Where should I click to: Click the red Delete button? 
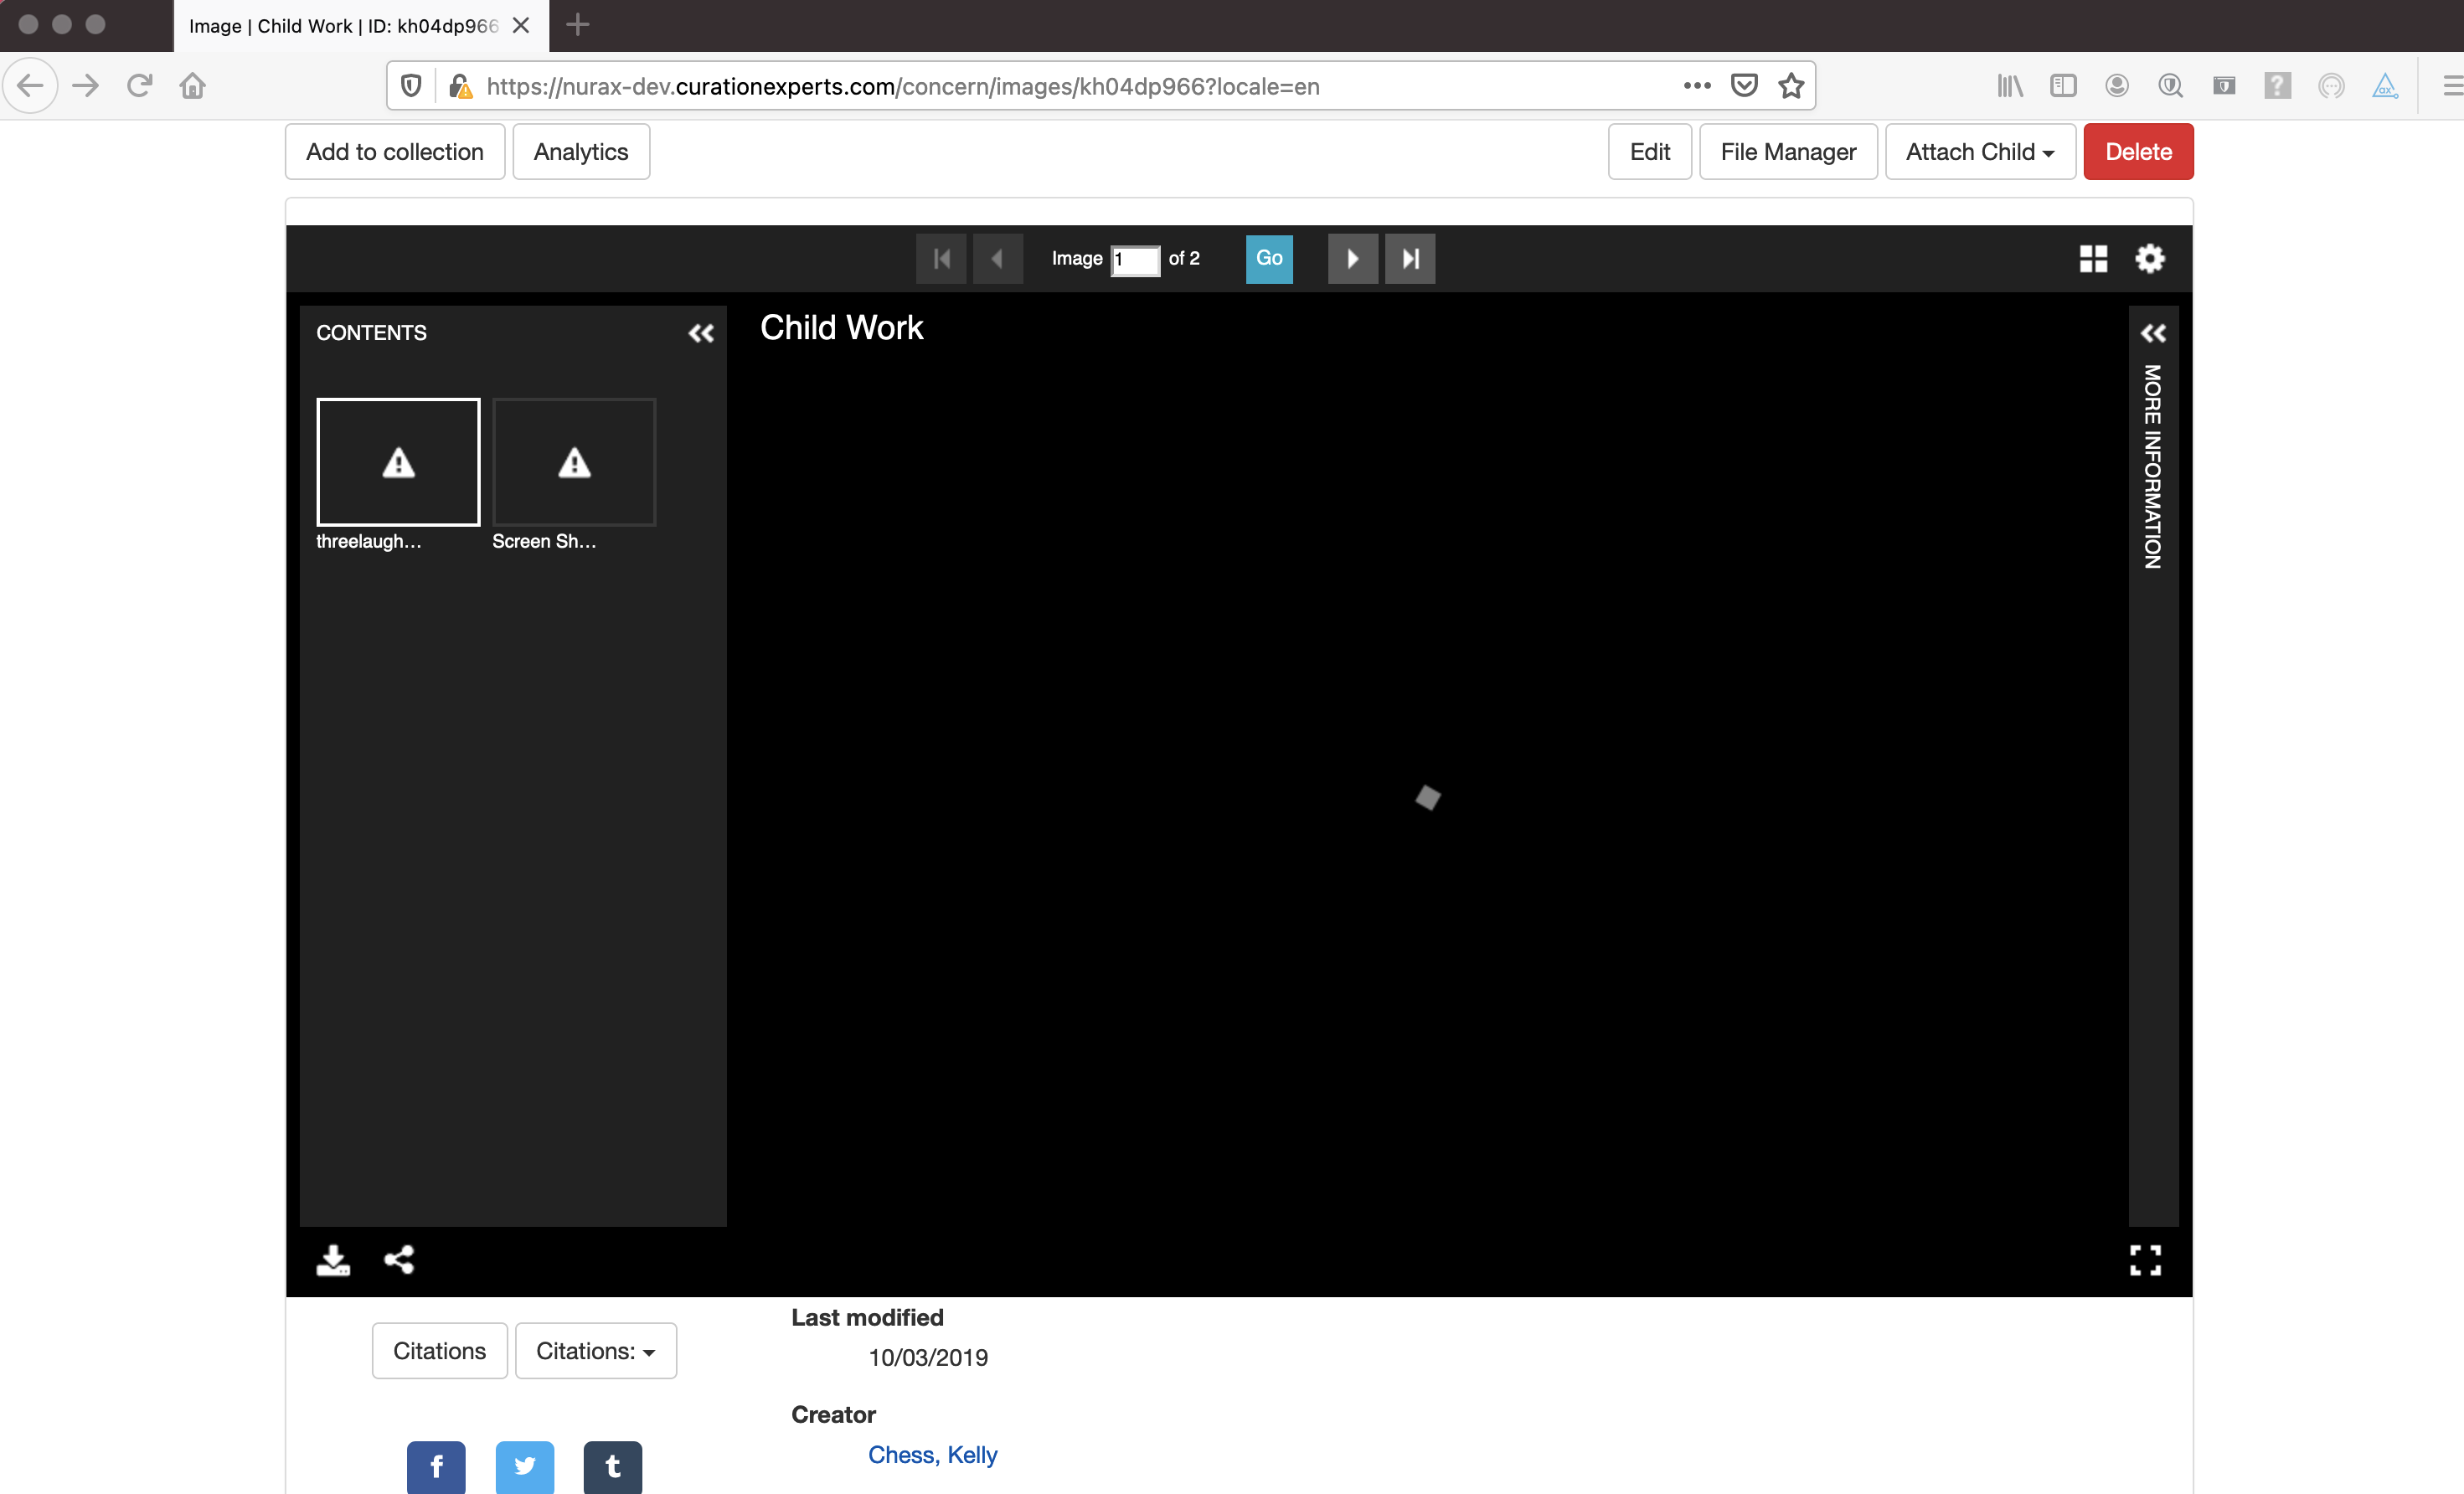(2138, 152)
